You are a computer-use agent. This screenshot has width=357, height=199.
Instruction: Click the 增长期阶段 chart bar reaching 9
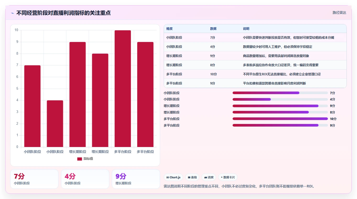[78, 94]
